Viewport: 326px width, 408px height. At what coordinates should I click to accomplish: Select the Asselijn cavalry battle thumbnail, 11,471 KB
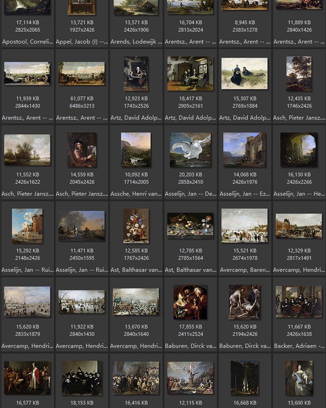81,226
